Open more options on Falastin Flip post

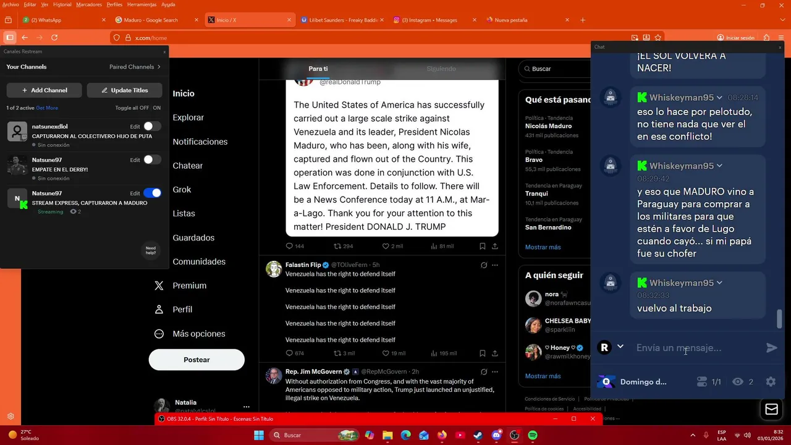pyautogui.click(x=495, y=265)
